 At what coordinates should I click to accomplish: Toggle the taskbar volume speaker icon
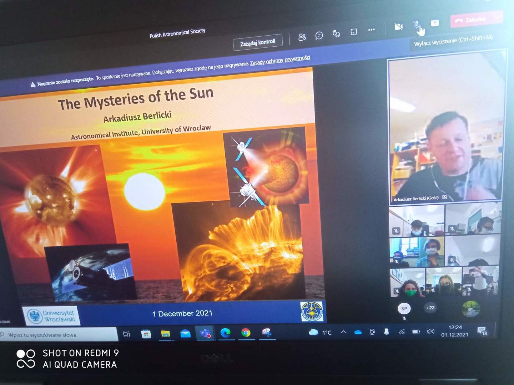pos(430,332)
